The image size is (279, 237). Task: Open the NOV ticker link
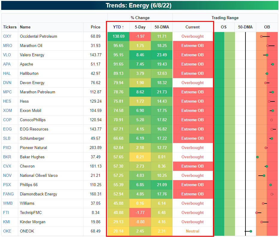click(x=7, y=175)
